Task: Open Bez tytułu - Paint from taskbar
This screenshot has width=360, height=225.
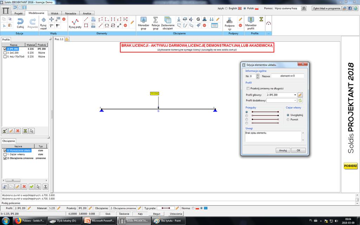Action: coord(168,221)
